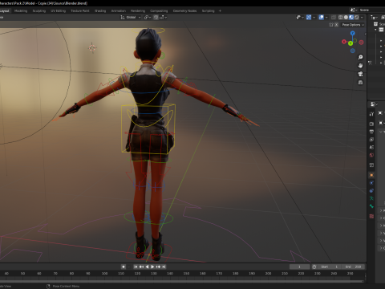Open the Compositing workspace tab
This screenshot has width=385, height=289.
coord(159,11)
